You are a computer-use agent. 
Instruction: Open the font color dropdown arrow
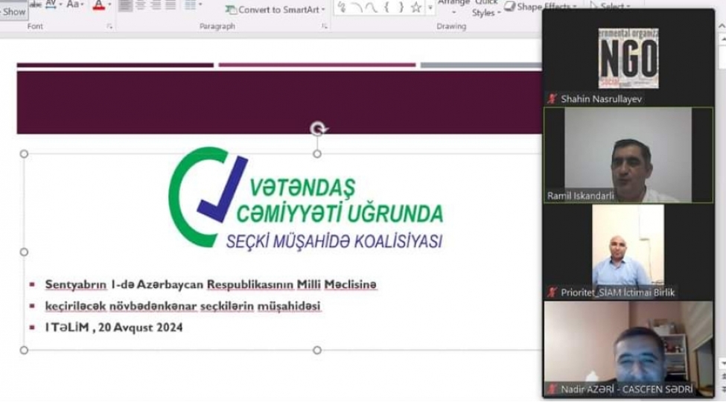(x=109, y=5)
